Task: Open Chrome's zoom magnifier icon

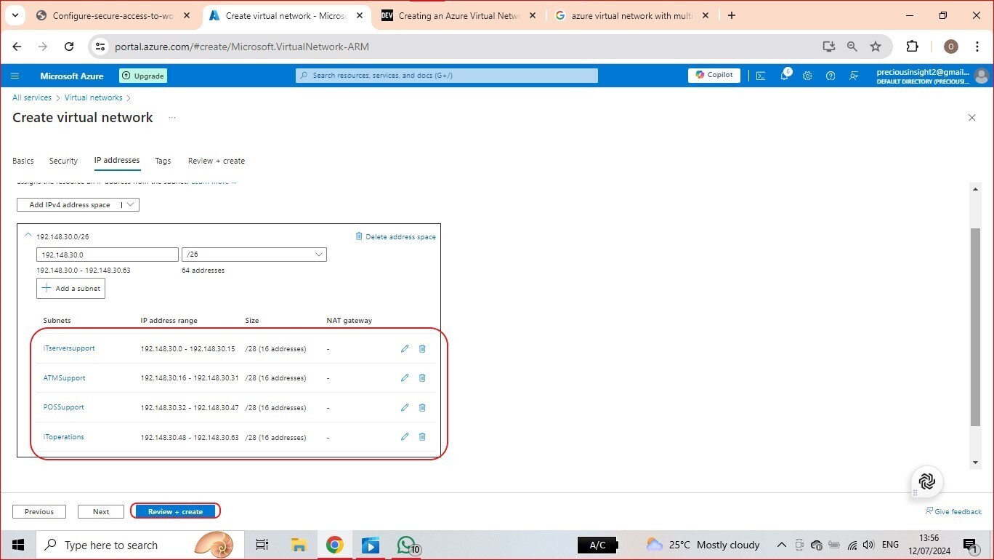Action: click(x=852, y=47)
